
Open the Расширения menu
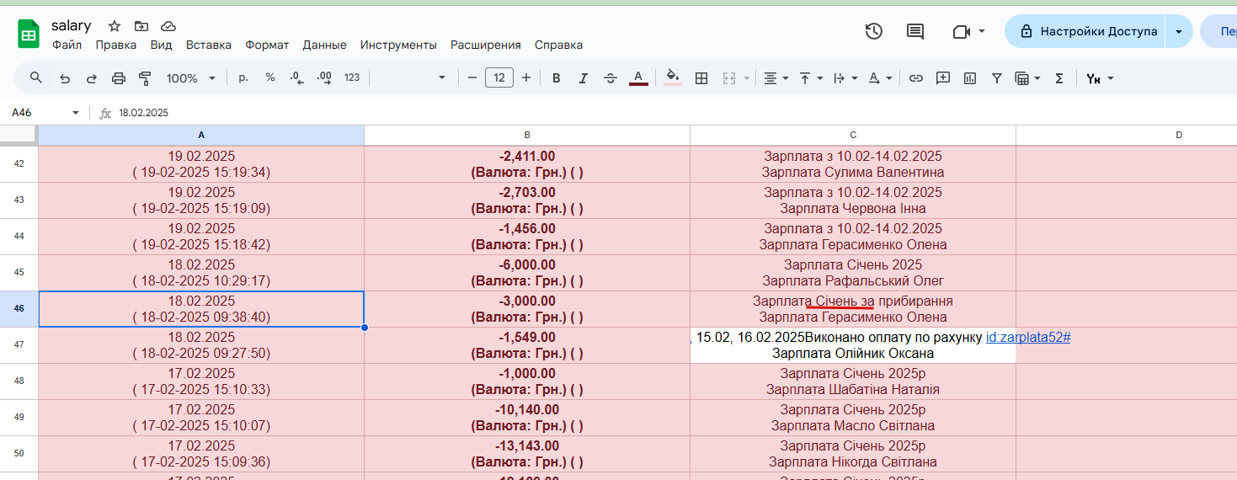pyautogui.click(x=486, y=45)
